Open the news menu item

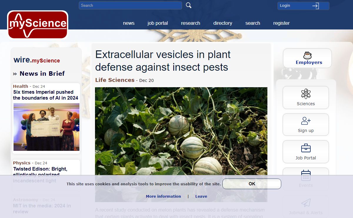[129, 23]
